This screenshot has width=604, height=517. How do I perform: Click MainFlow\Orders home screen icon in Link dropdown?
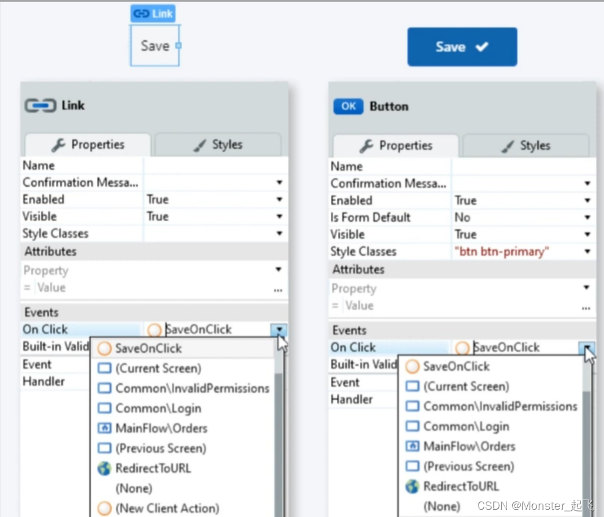104,428
